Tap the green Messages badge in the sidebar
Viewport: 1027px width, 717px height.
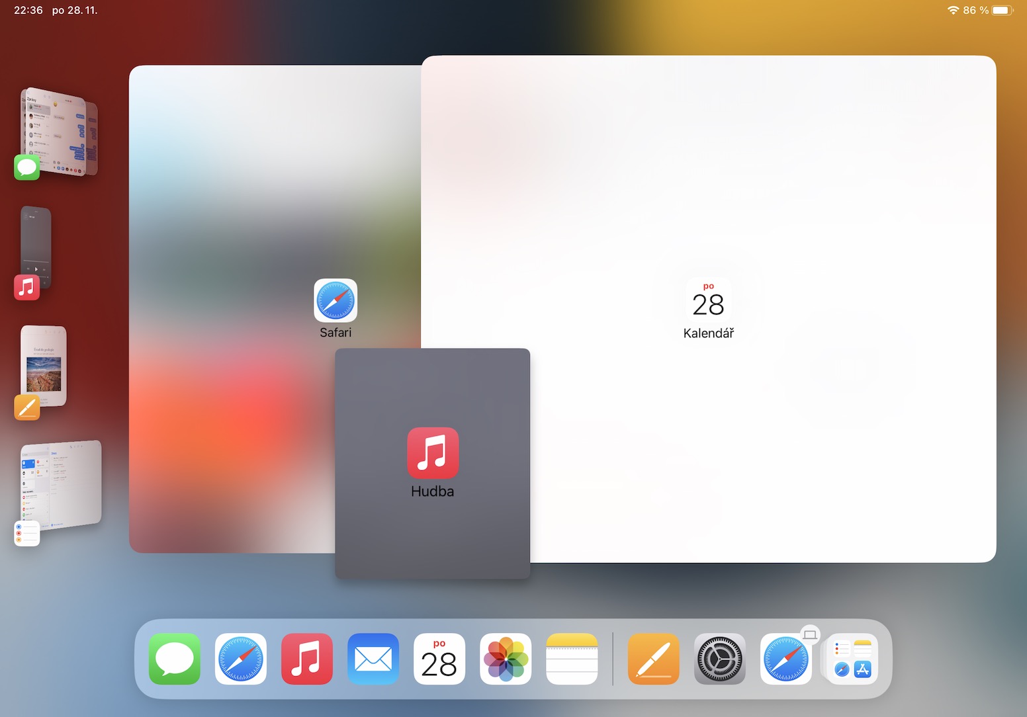coord(27,167)
